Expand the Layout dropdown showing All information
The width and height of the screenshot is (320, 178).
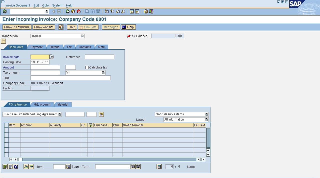click(206, 119)
